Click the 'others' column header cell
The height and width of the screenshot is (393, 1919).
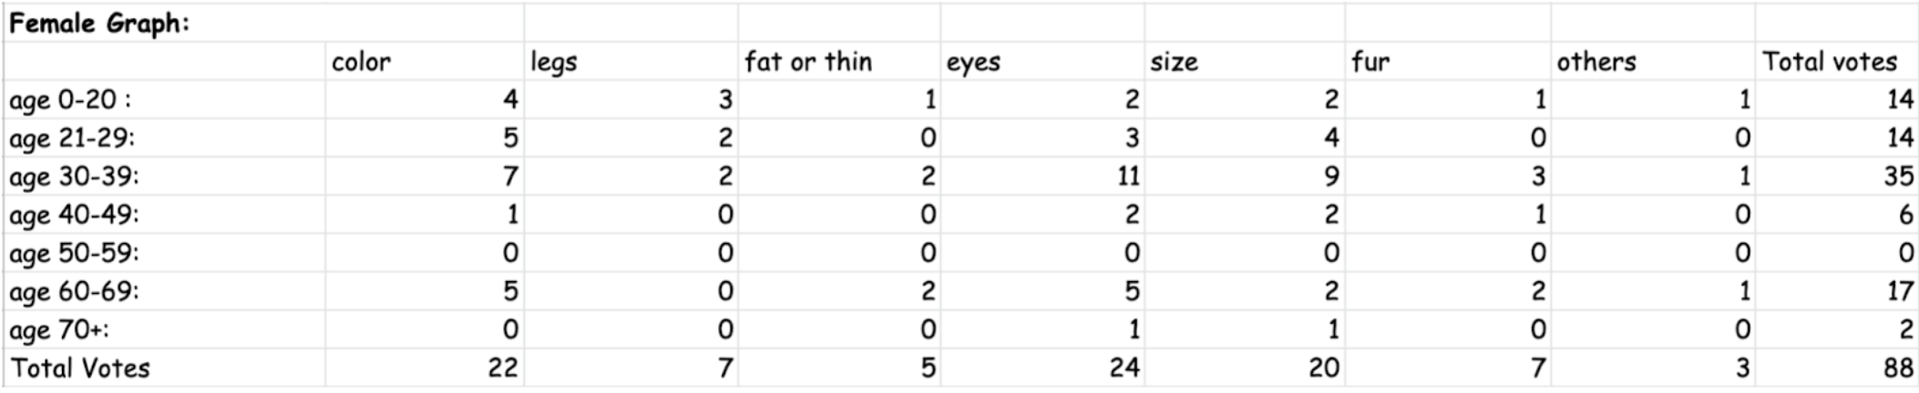point(1596,62)
